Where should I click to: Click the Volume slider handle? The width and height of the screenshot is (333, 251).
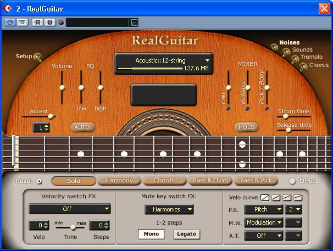(63, 87)
